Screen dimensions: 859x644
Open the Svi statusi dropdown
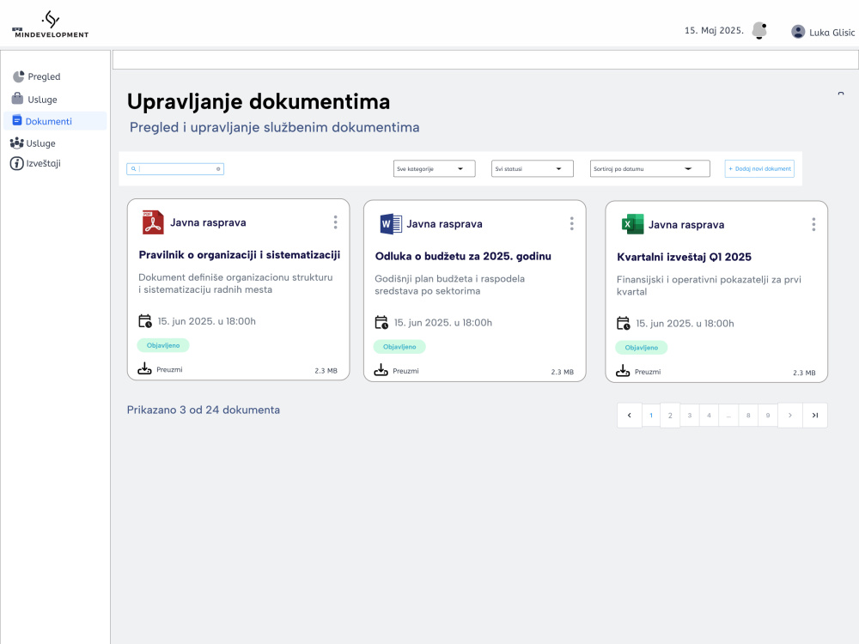(x=533, y=168)
